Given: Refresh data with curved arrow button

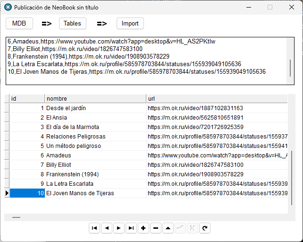Looking at the screenshot, I should tap(205, 228).
